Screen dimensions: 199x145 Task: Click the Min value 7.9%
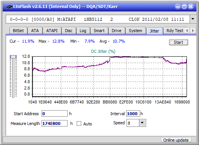point(89,41)
